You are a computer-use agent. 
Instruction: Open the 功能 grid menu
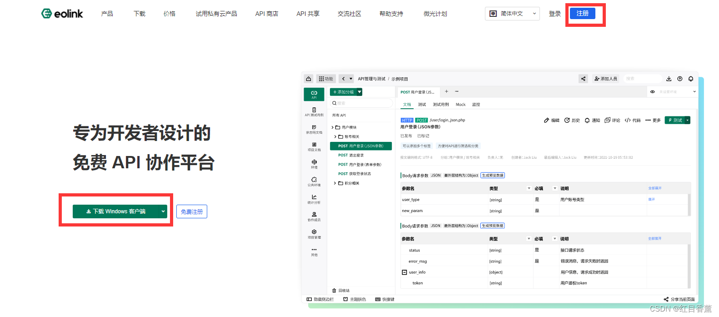(x=326, y=79)
